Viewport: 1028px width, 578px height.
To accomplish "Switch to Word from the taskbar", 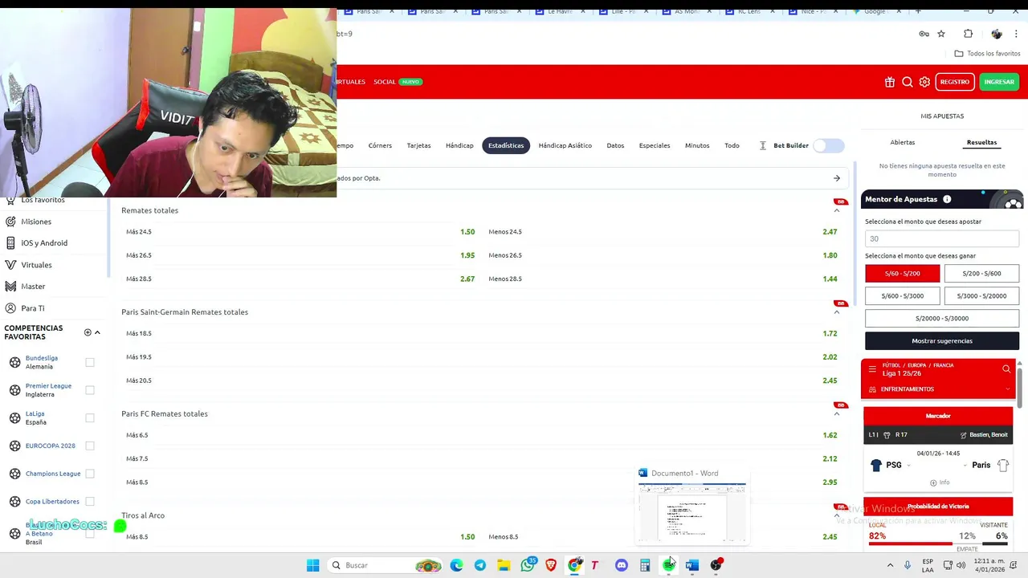I will click(x=692, y=565).
